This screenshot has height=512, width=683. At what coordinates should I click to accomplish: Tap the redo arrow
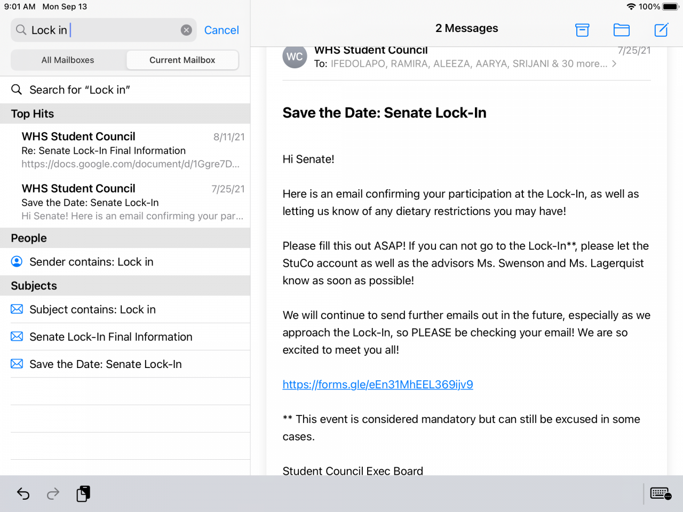point(53,494)
